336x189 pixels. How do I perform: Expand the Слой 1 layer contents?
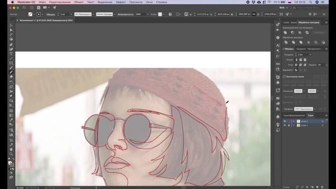(x=294, y=125)
